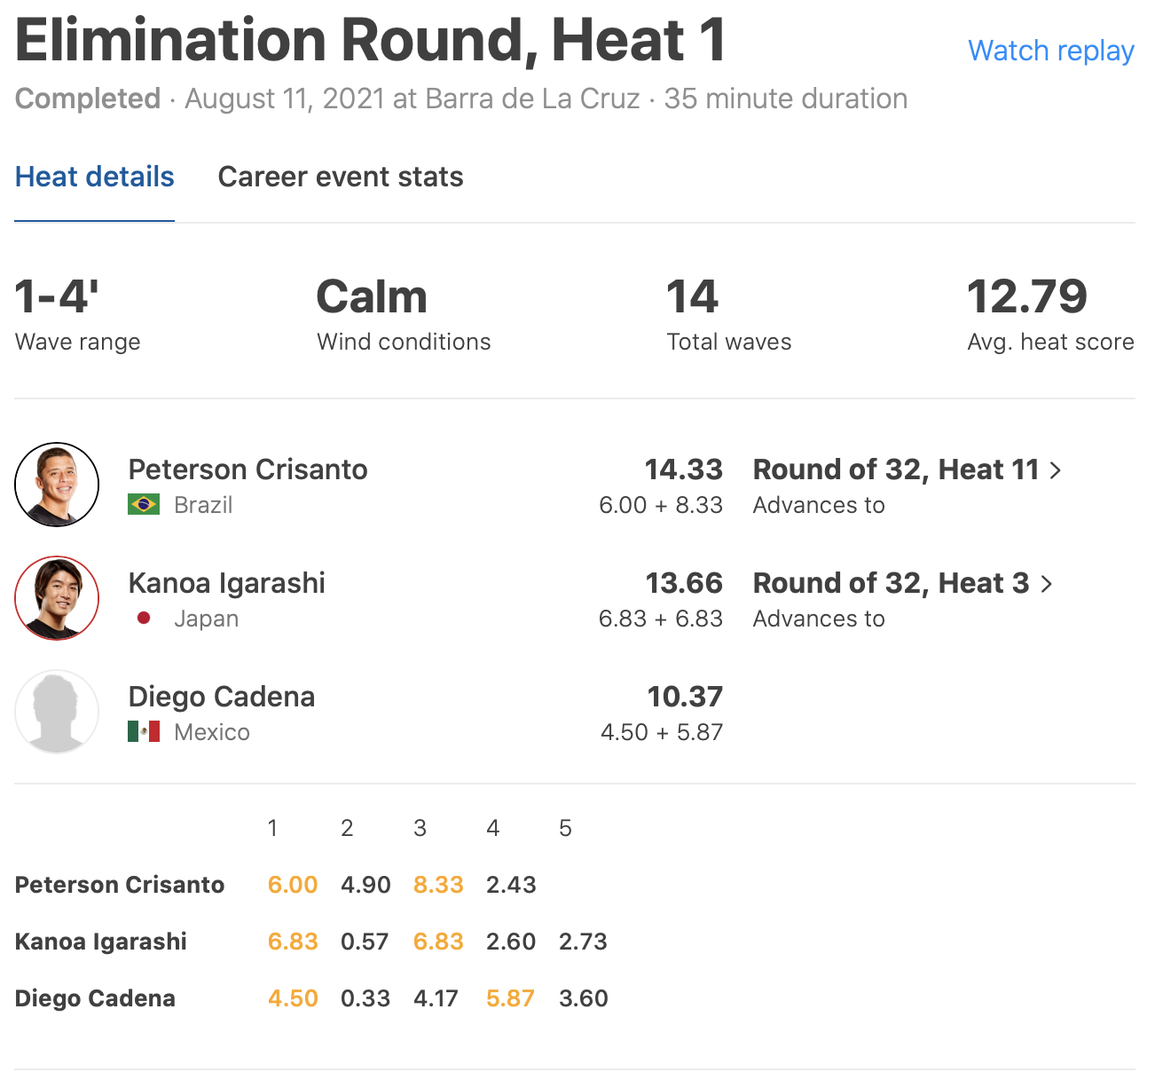Click Peterson Crisanto's 14.33 heat total

point(683,469)
